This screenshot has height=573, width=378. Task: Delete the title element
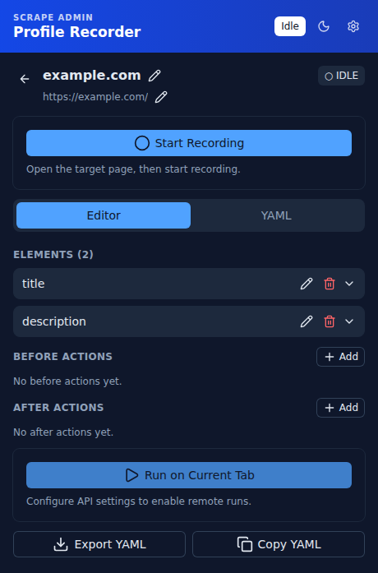coord(330,284)
